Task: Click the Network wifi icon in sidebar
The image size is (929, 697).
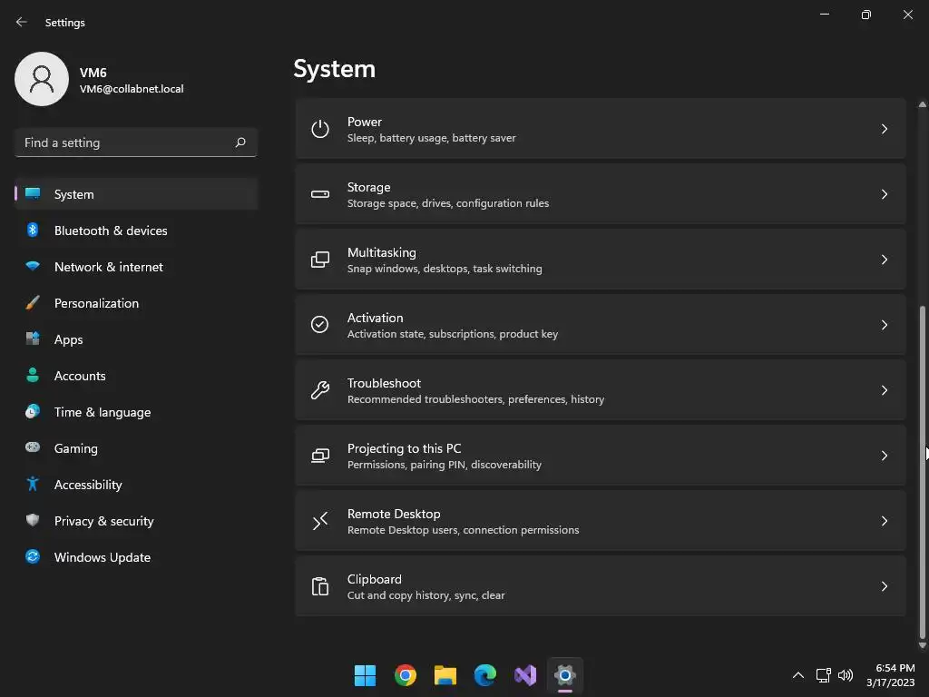Action: point(33,266)
